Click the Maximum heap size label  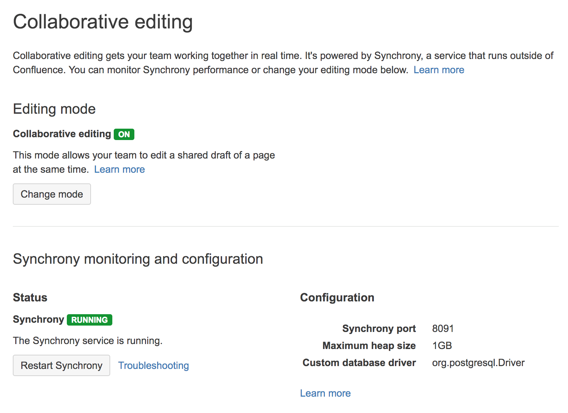coord(369,345)
